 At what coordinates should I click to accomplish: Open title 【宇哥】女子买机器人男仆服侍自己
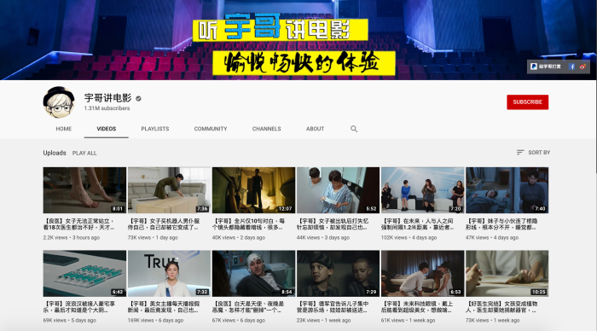pyautogui.click(x=164, y=224)
